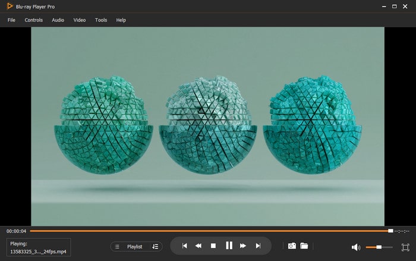Pause the video playback
Screen dimensions: 416x261
[x=229, y=246]
